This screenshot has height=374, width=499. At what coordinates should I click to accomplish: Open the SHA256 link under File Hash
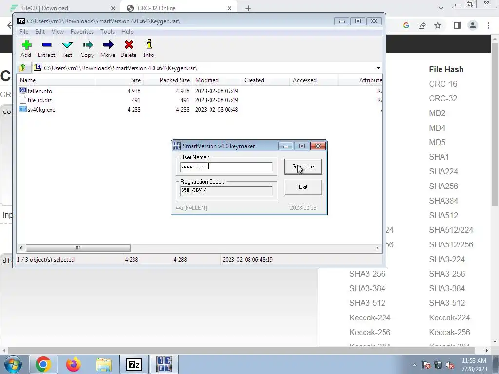[x=443, y=186]
